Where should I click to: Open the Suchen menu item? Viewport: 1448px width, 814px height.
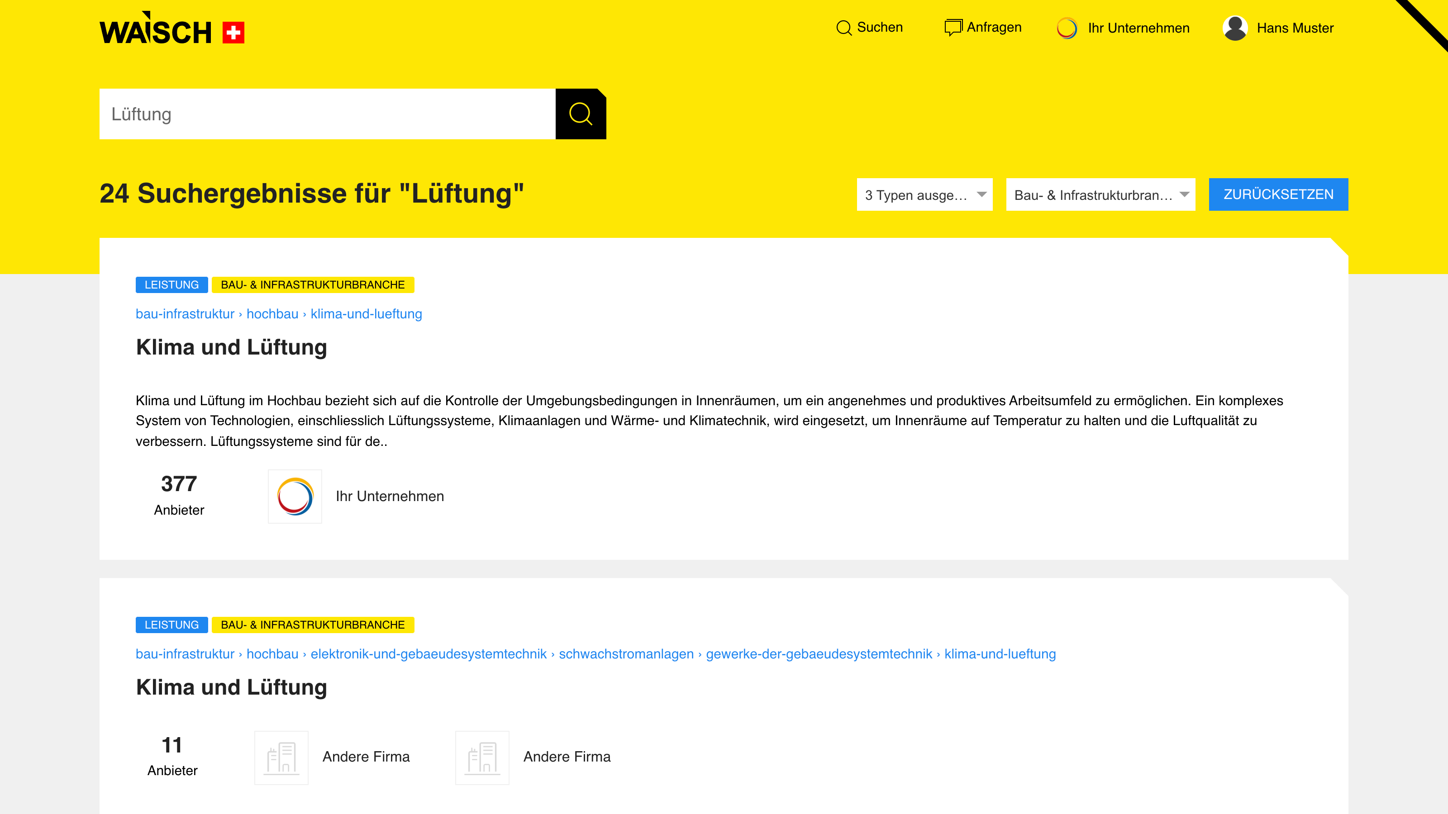pos(870,28)
